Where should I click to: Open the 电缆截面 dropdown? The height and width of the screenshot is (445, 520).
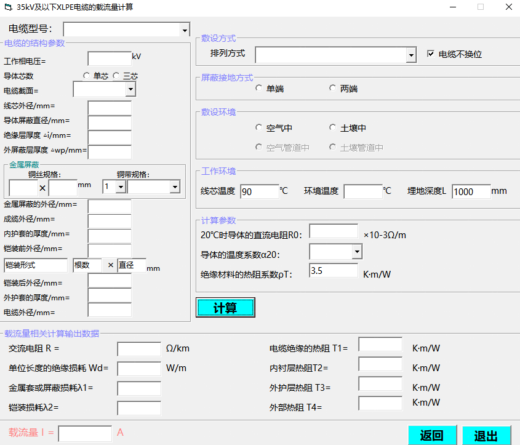(130, 90)
